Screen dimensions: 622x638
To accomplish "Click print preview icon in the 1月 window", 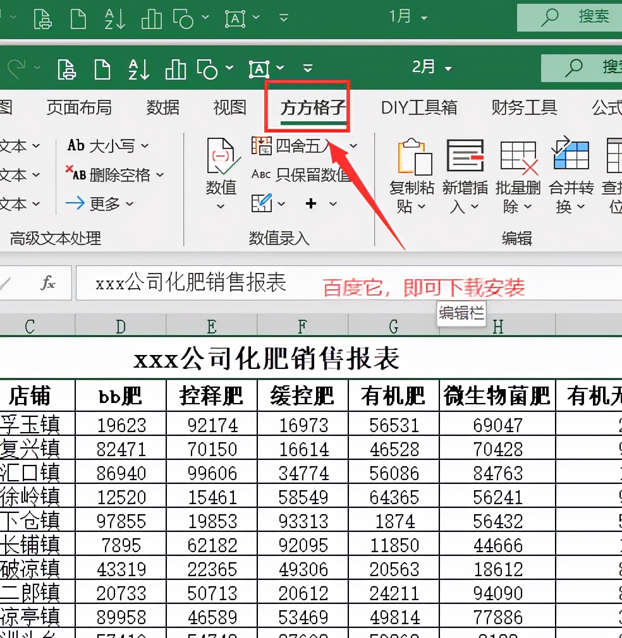I will click(43, 19).
